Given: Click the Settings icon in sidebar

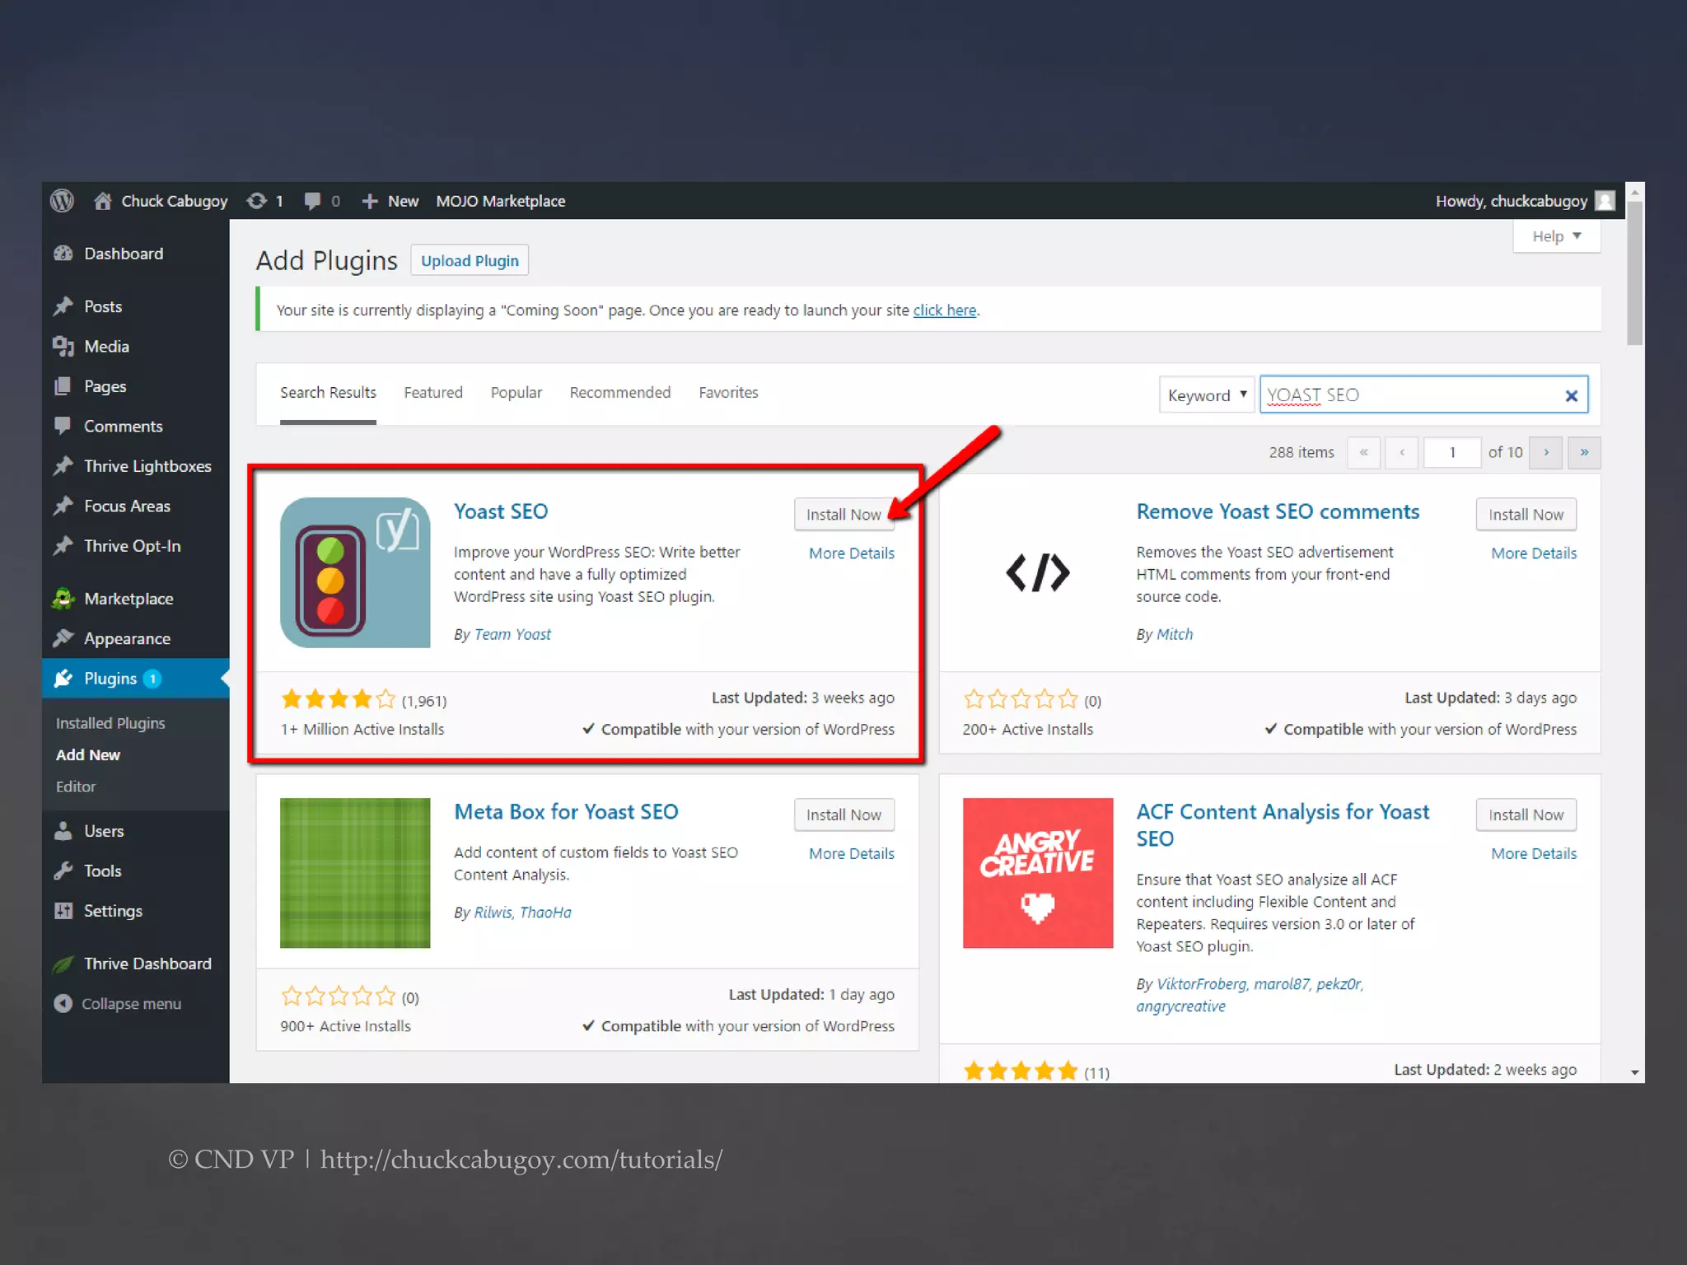Looking at the screenshot, I should 63,911.
